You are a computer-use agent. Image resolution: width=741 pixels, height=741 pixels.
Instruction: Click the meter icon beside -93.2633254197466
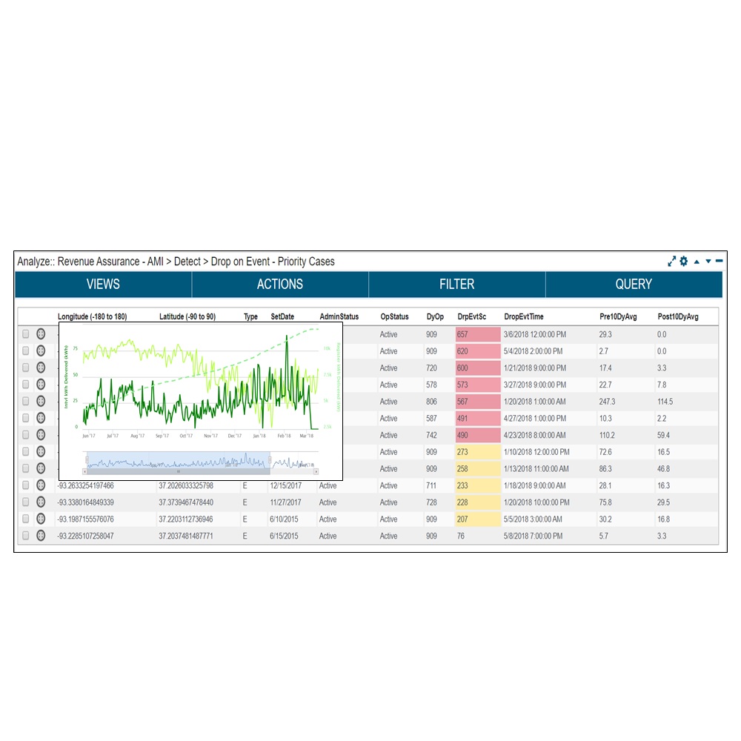41,485
